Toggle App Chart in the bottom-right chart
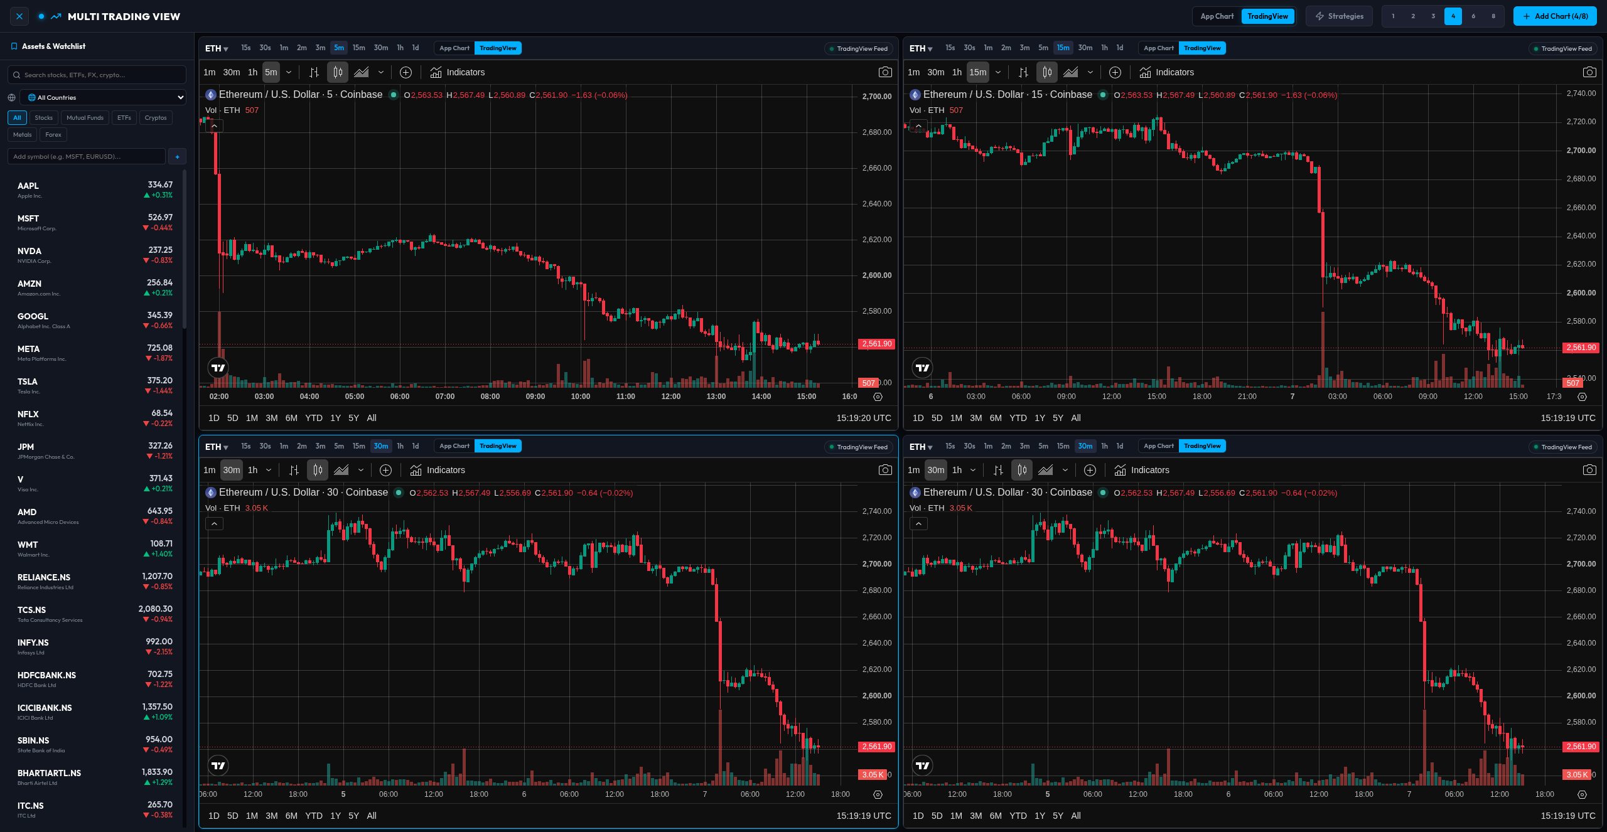Image resolution: width=1607 pixels, height=832 pixels. point(1159,446)
